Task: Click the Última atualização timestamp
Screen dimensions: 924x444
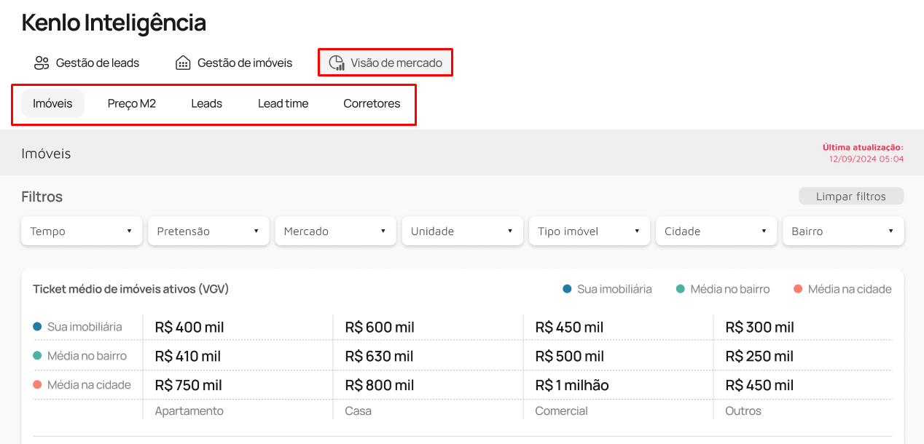Action: click(863, 153)
